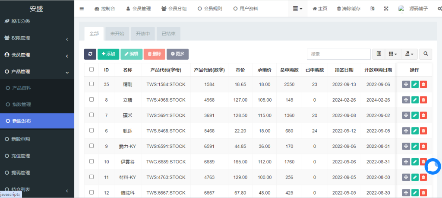The image size is (442, 198).
Task: Tick the checkbox for row ID 11
Action: [92, 177]
